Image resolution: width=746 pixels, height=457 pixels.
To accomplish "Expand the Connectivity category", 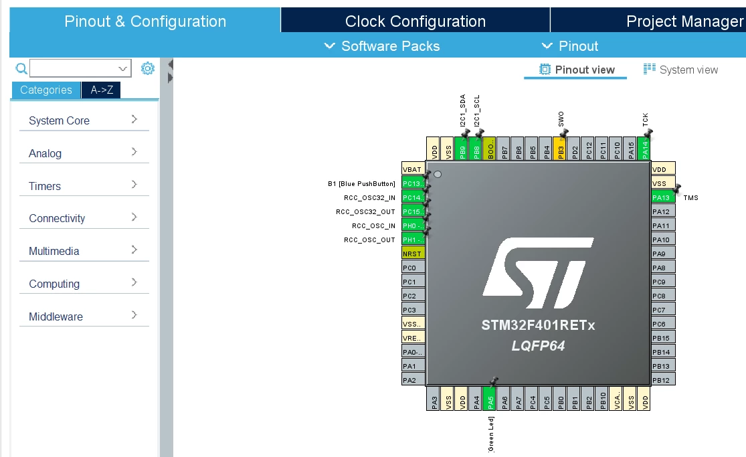I will click(84, 219).
